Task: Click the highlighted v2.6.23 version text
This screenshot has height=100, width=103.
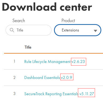Action: point(78,62)
